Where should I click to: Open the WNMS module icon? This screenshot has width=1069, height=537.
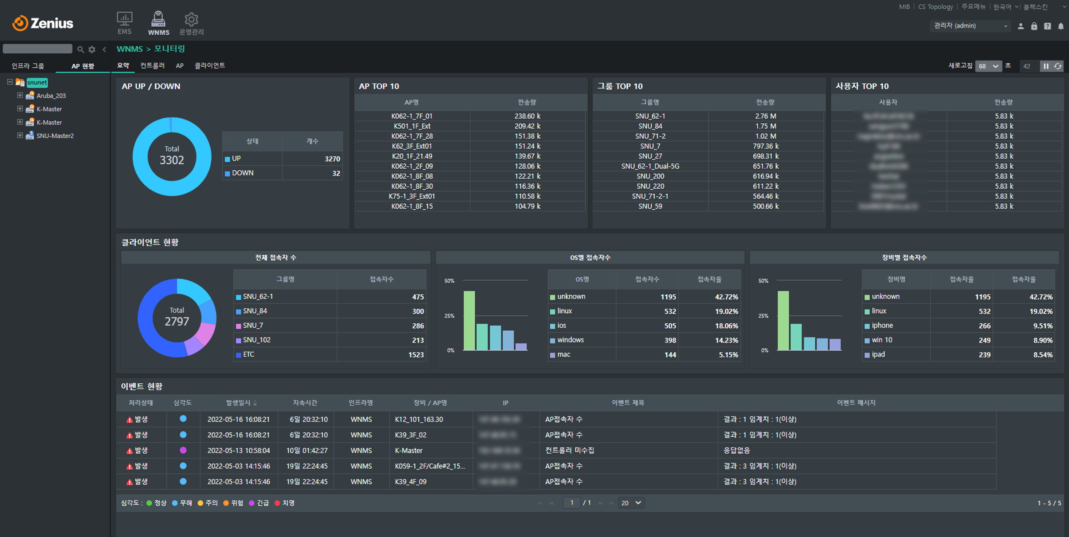pyautogui.click(x=159, y=23)
